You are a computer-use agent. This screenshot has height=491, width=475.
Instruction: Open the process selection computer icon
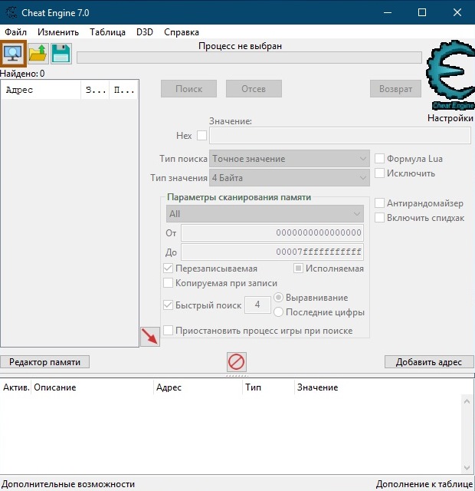(x=14, y=53)
